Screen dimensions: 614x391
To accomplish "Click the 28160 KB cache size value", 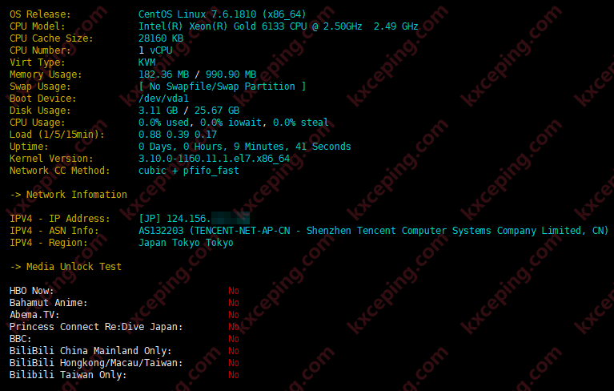I will (161, 38).
